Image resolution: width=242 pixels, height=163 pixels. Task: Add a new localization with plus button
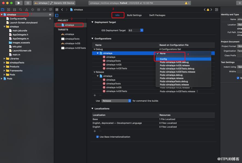point(95,131)
